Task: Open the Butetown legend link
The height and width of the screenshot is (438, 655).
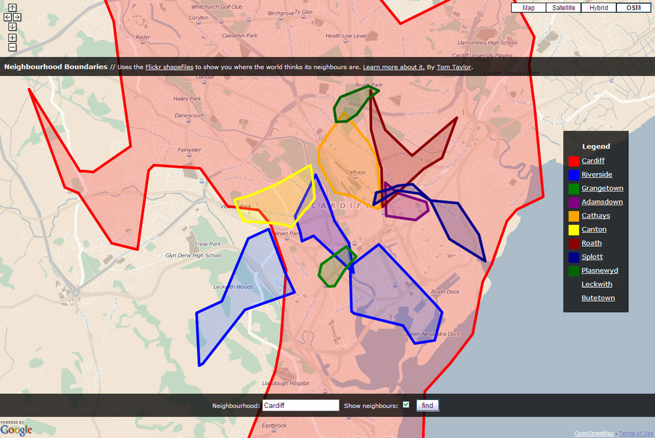Action: tap(598, 298)
